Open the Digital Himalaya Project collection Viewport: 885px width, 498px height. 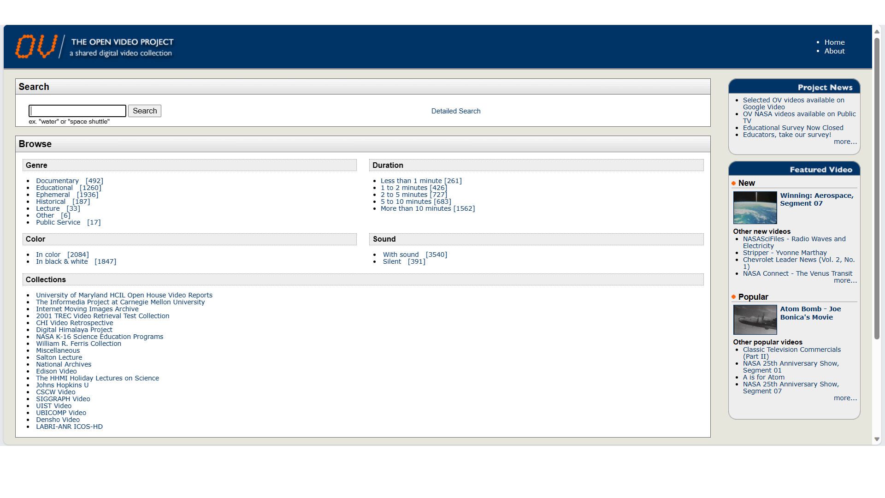tap(74, 330)
